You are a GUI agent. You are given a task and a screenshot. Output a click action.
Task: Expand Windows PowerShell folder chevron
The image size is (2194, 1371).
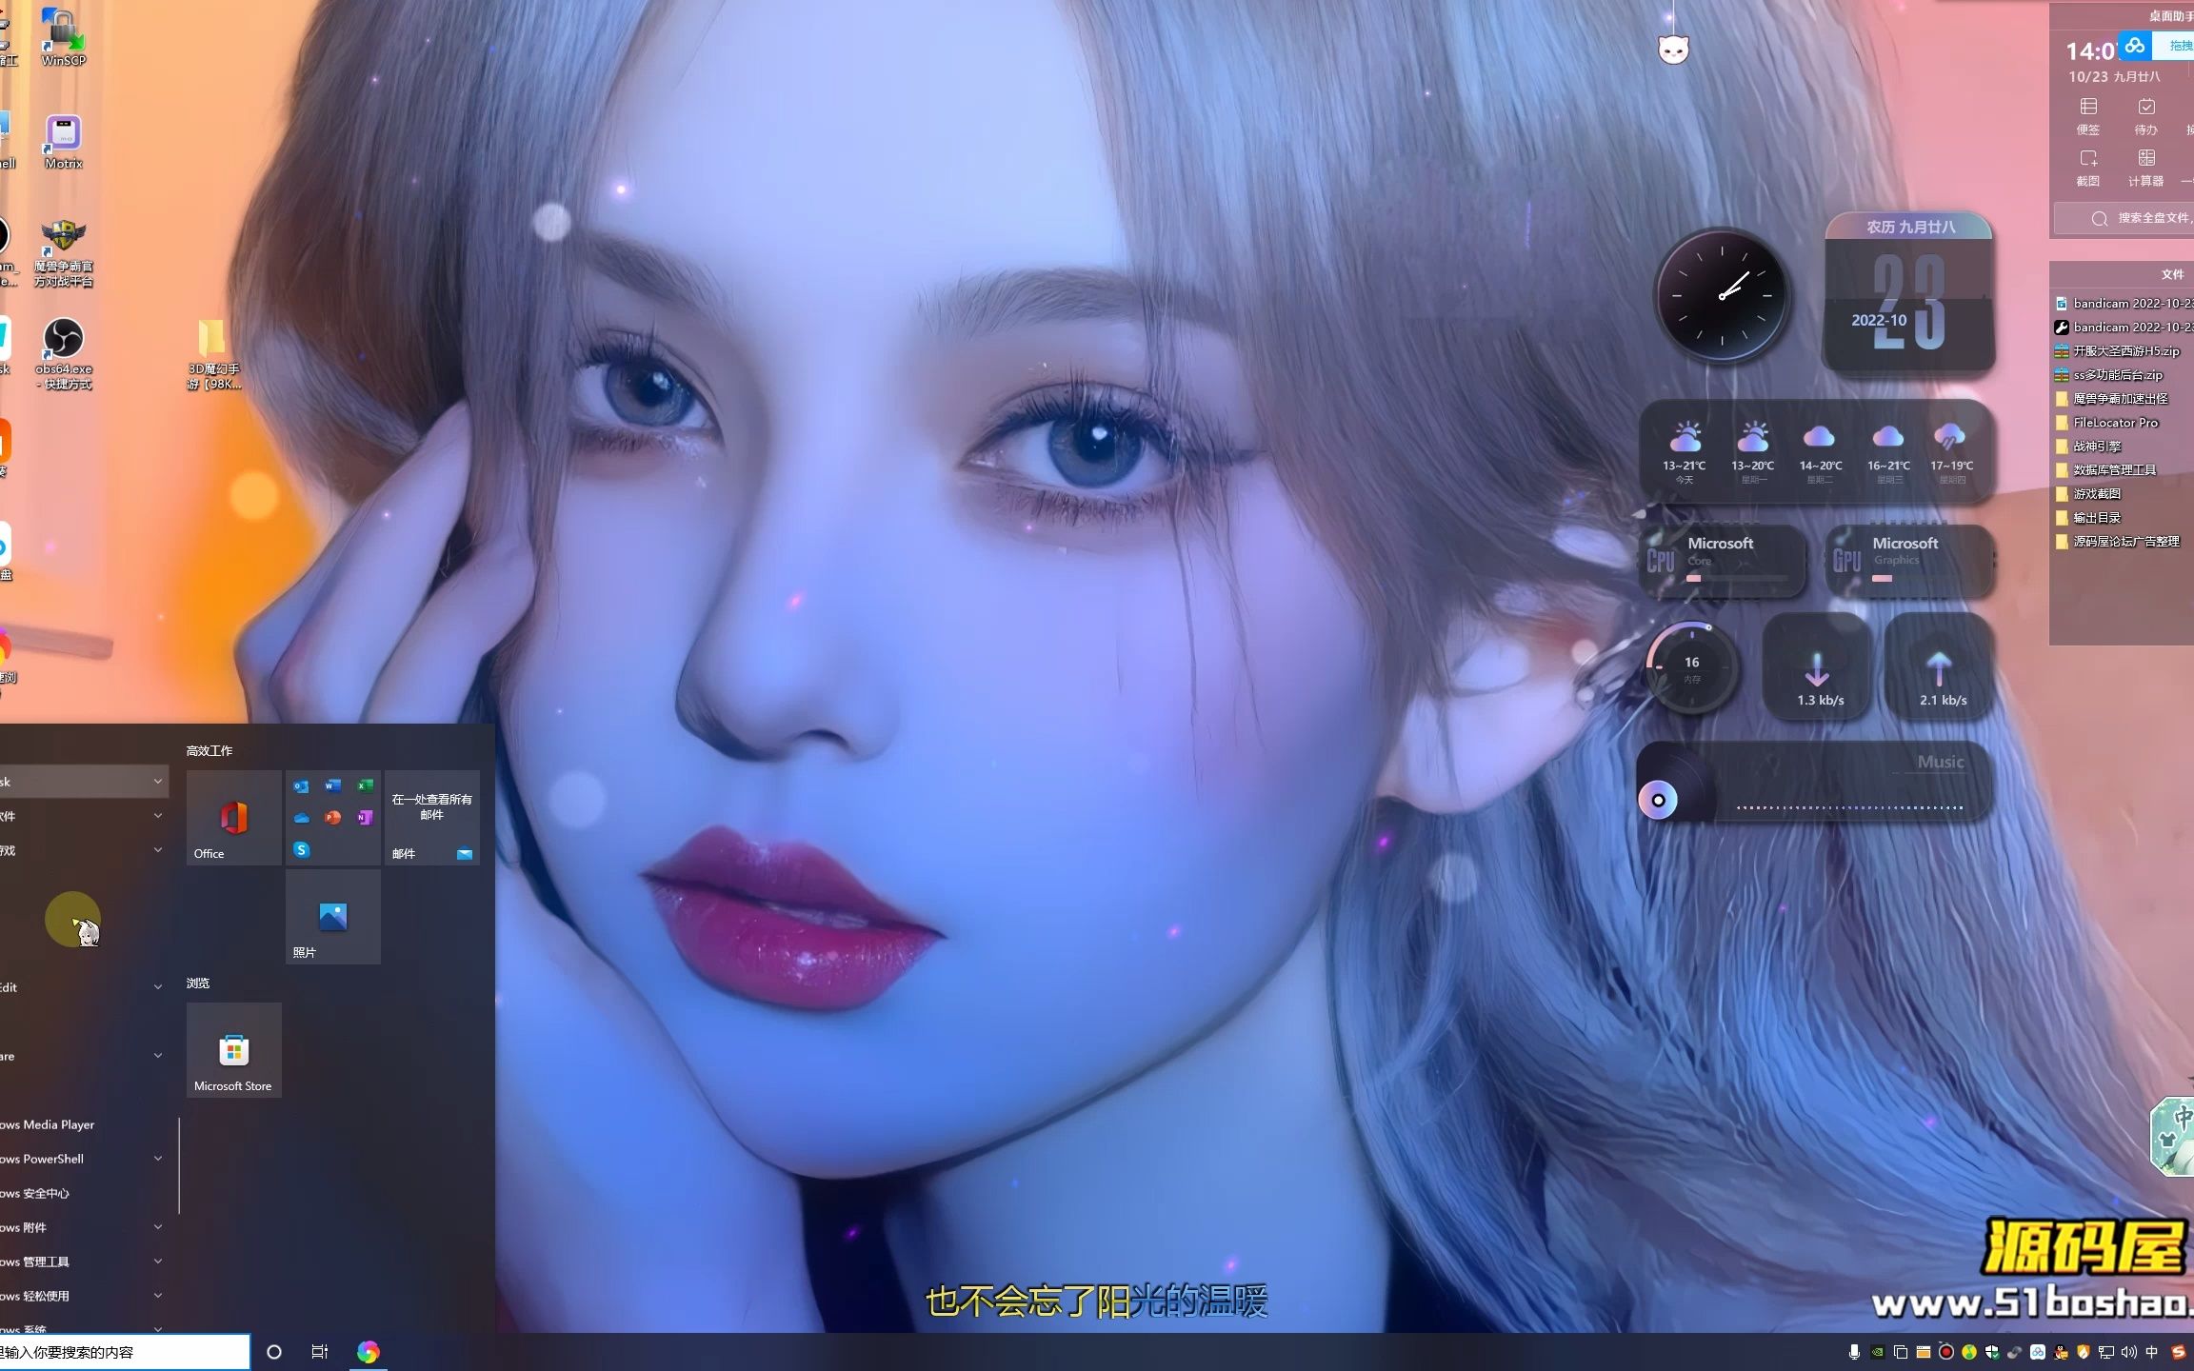click(158, 1159)
